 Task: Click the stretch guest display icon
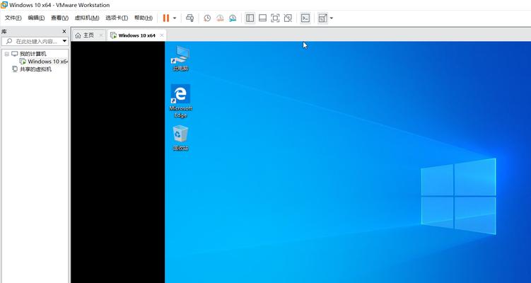[322, 18]
